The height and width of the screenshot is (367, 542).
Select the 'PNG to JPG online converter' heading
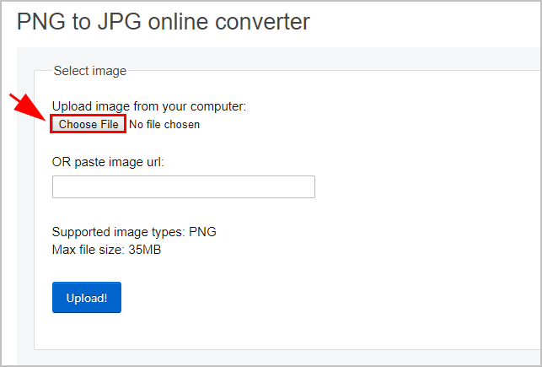[x=164, y=21]
